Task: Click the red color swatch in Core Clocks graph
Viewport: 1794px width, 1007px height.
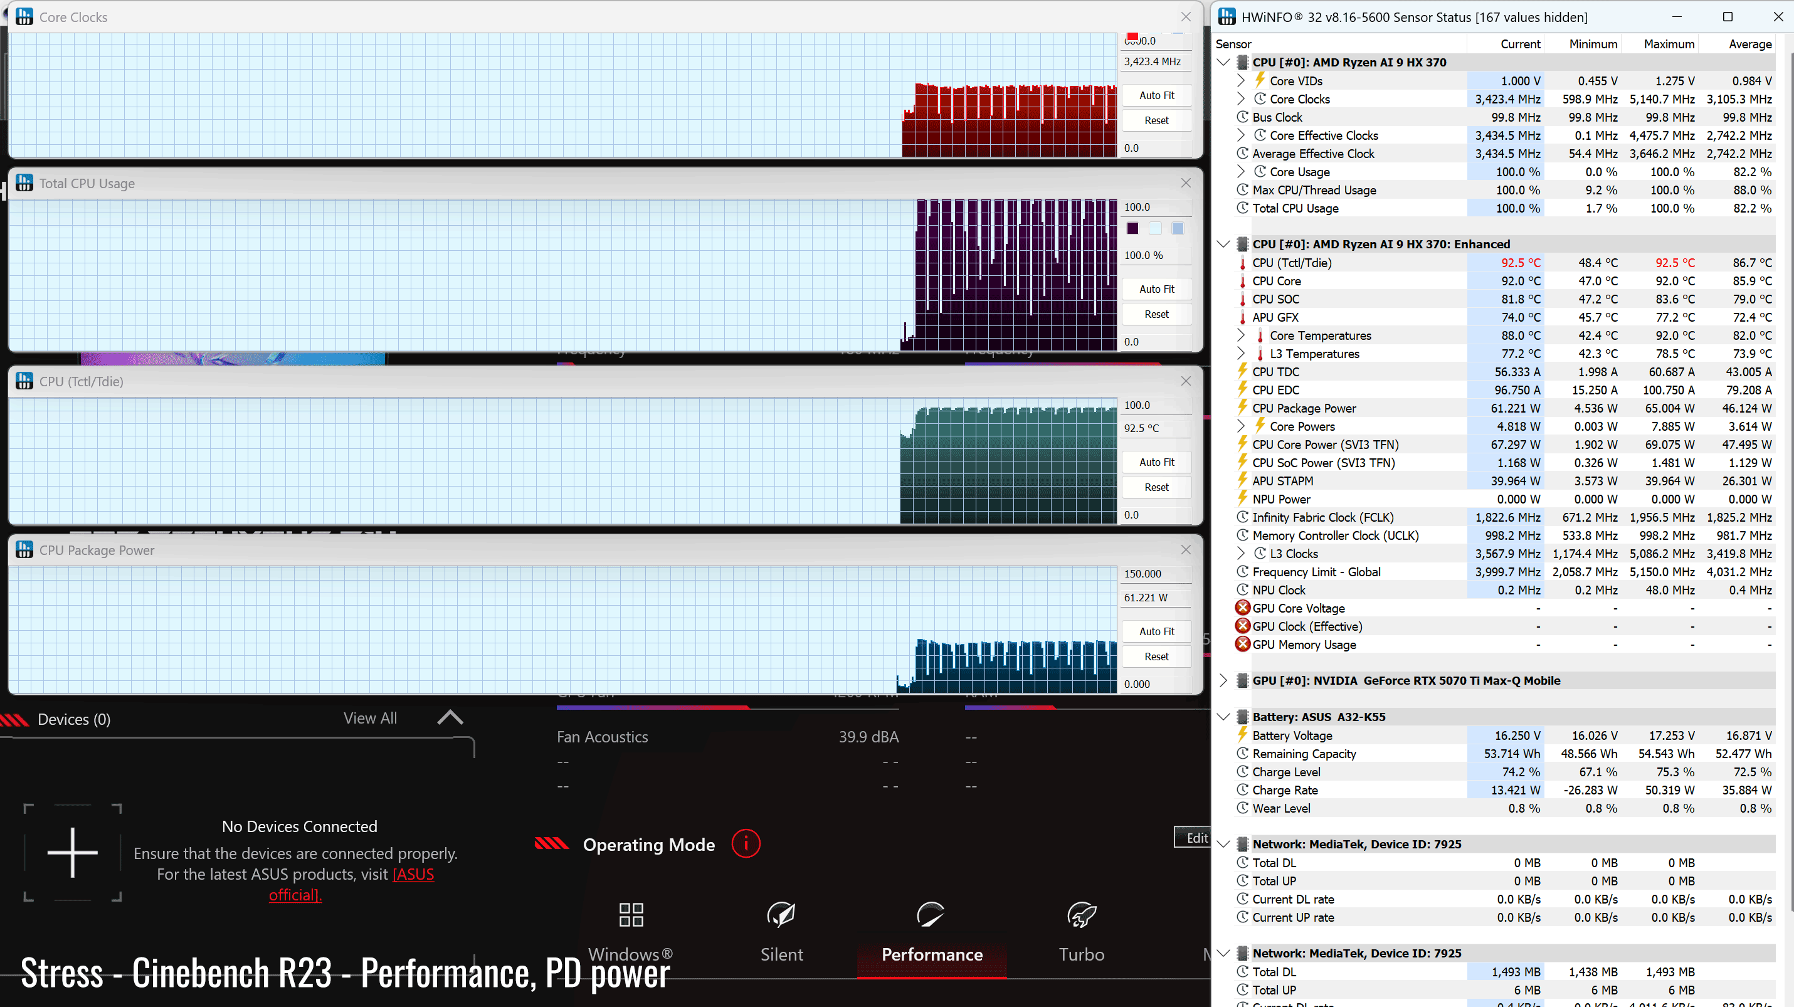Action: tap(1132, 36)
